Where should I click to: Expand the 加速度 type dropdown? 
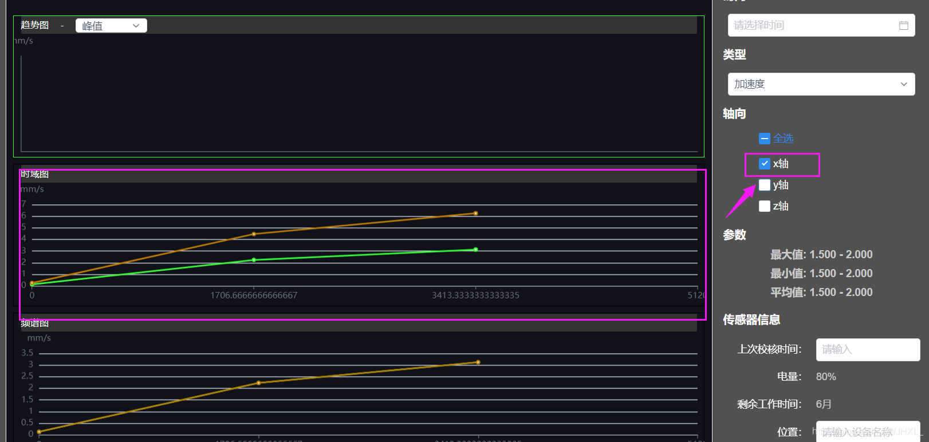[821, 84]
